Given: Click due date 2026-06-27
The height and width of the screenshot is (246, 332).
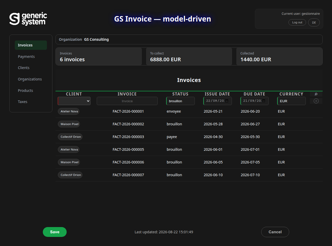Looking at the screenshot, I should coord(250,124).
